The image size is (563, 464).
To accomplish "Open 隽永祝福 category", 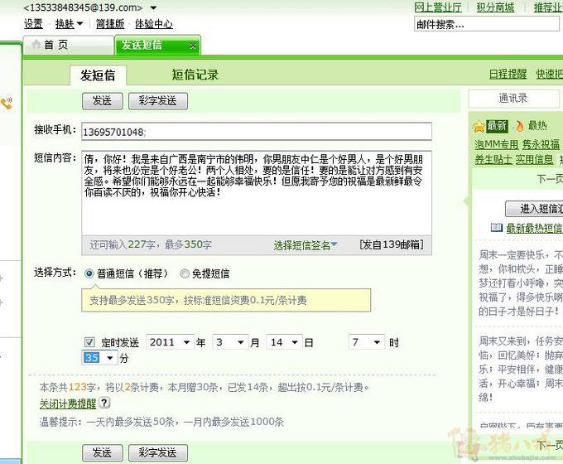I will click(541, 144).
